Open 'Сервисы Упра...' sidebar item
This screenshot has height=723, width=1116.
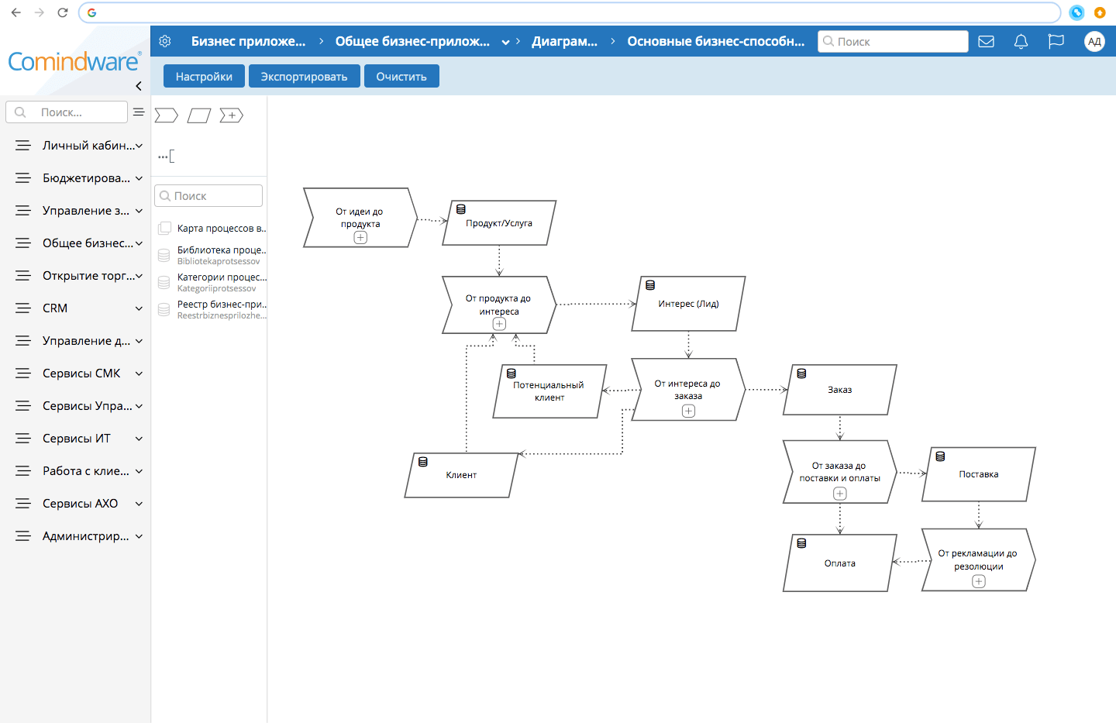75,406
